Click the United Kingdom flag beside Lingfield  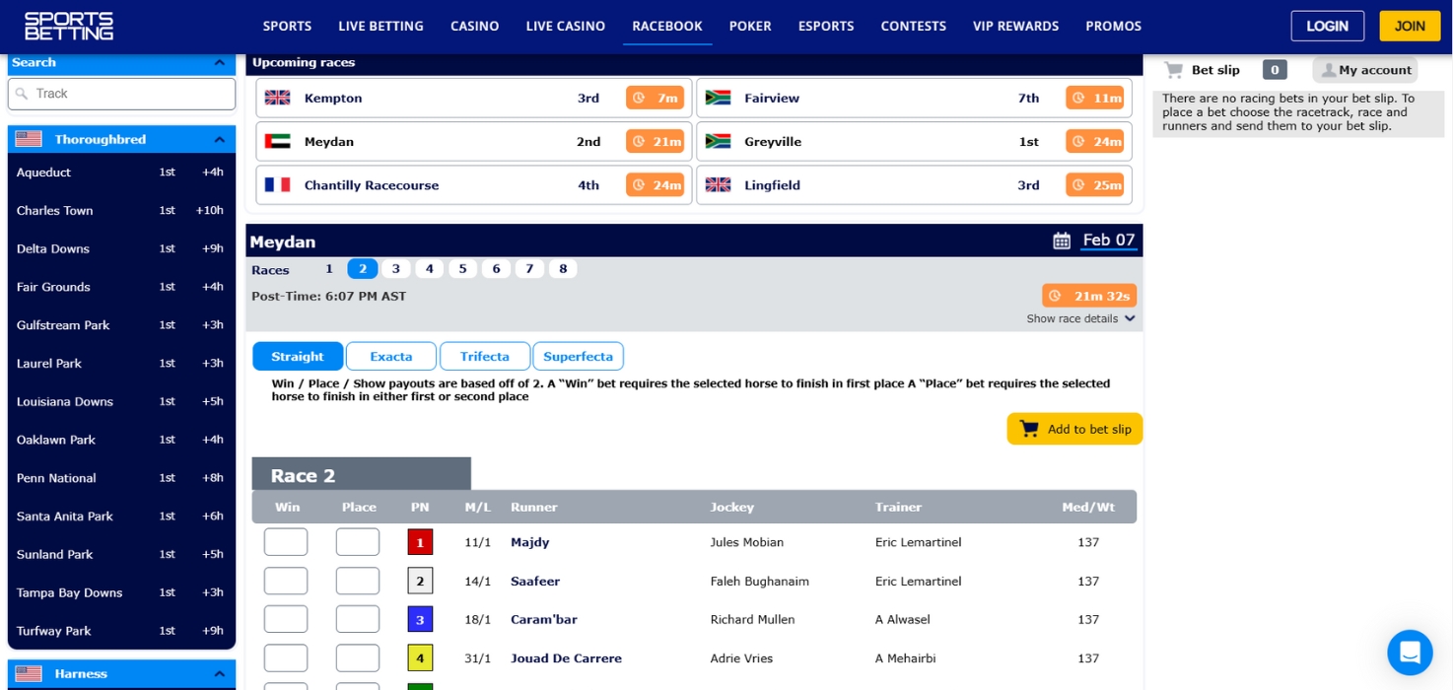pos(719,184)
